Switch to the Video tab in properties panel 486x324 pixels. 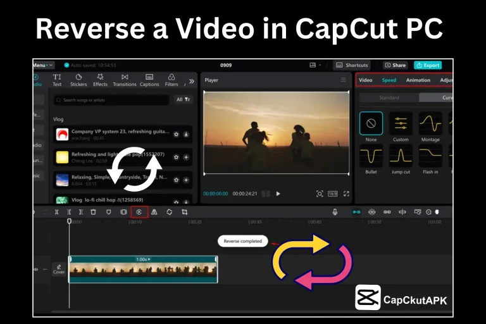[365, 80]
